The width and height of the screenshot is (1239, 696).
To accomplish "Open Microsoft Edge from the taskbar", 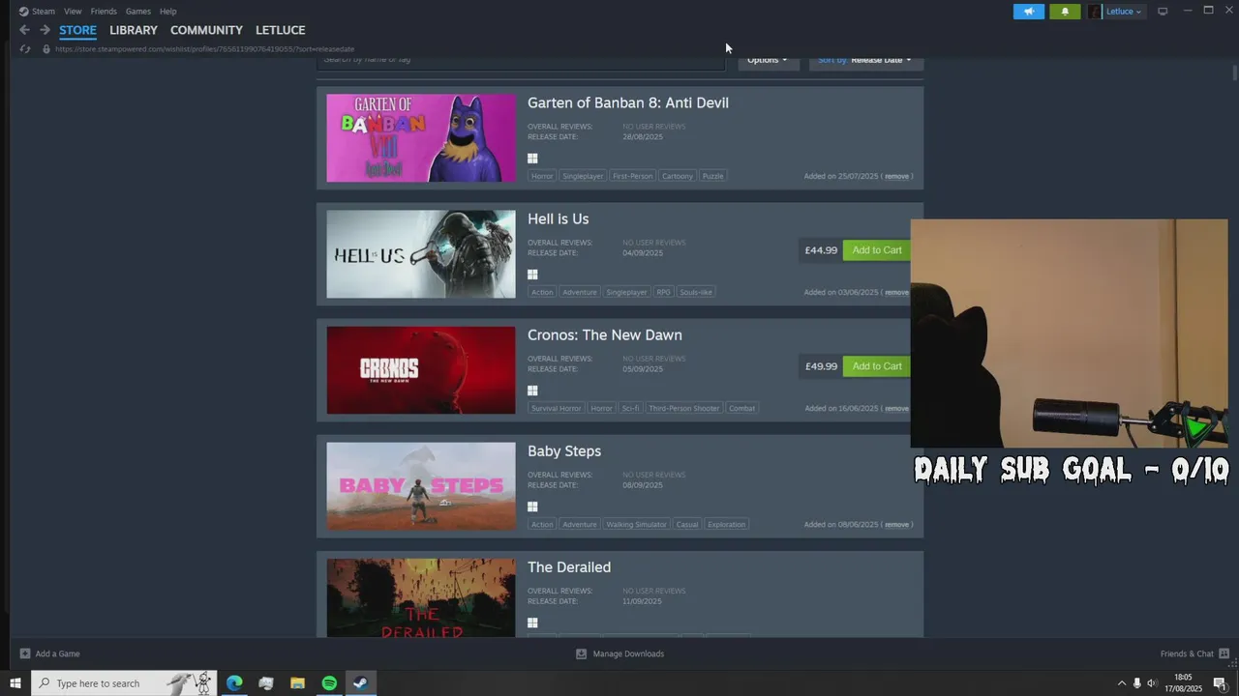I will pyautogui.click(x=234, y=683).
